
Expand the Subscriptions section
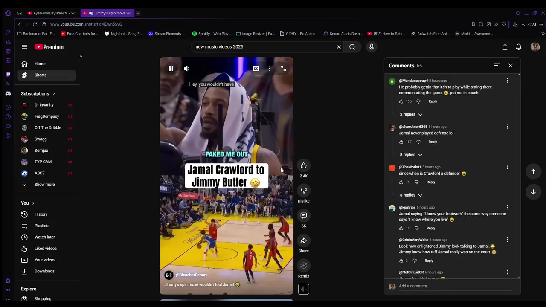pos(38,93)
